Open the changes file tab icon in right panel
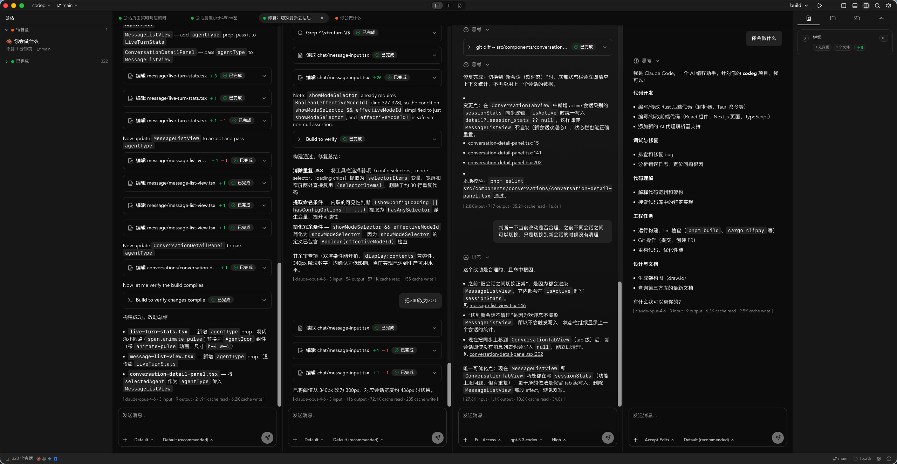Image resolution: width=897 pixels, height=464 pixels. click(x=809, y=18)
